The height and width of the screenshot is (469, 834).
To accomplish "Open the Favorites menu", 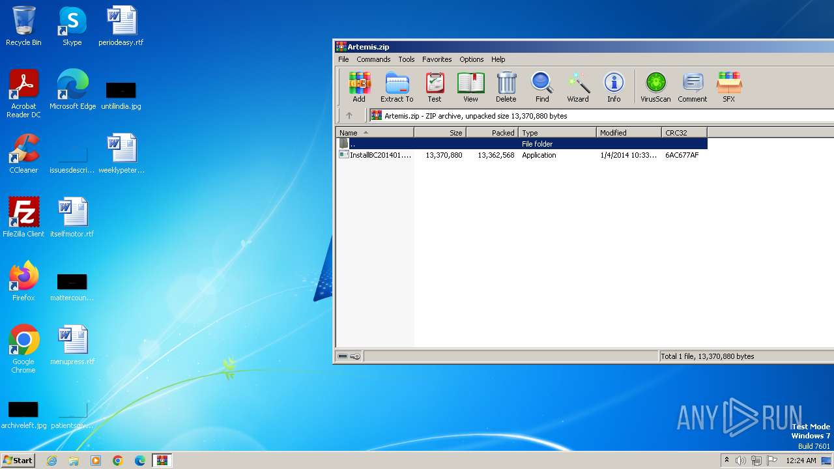I will click(x=437, y=59).
